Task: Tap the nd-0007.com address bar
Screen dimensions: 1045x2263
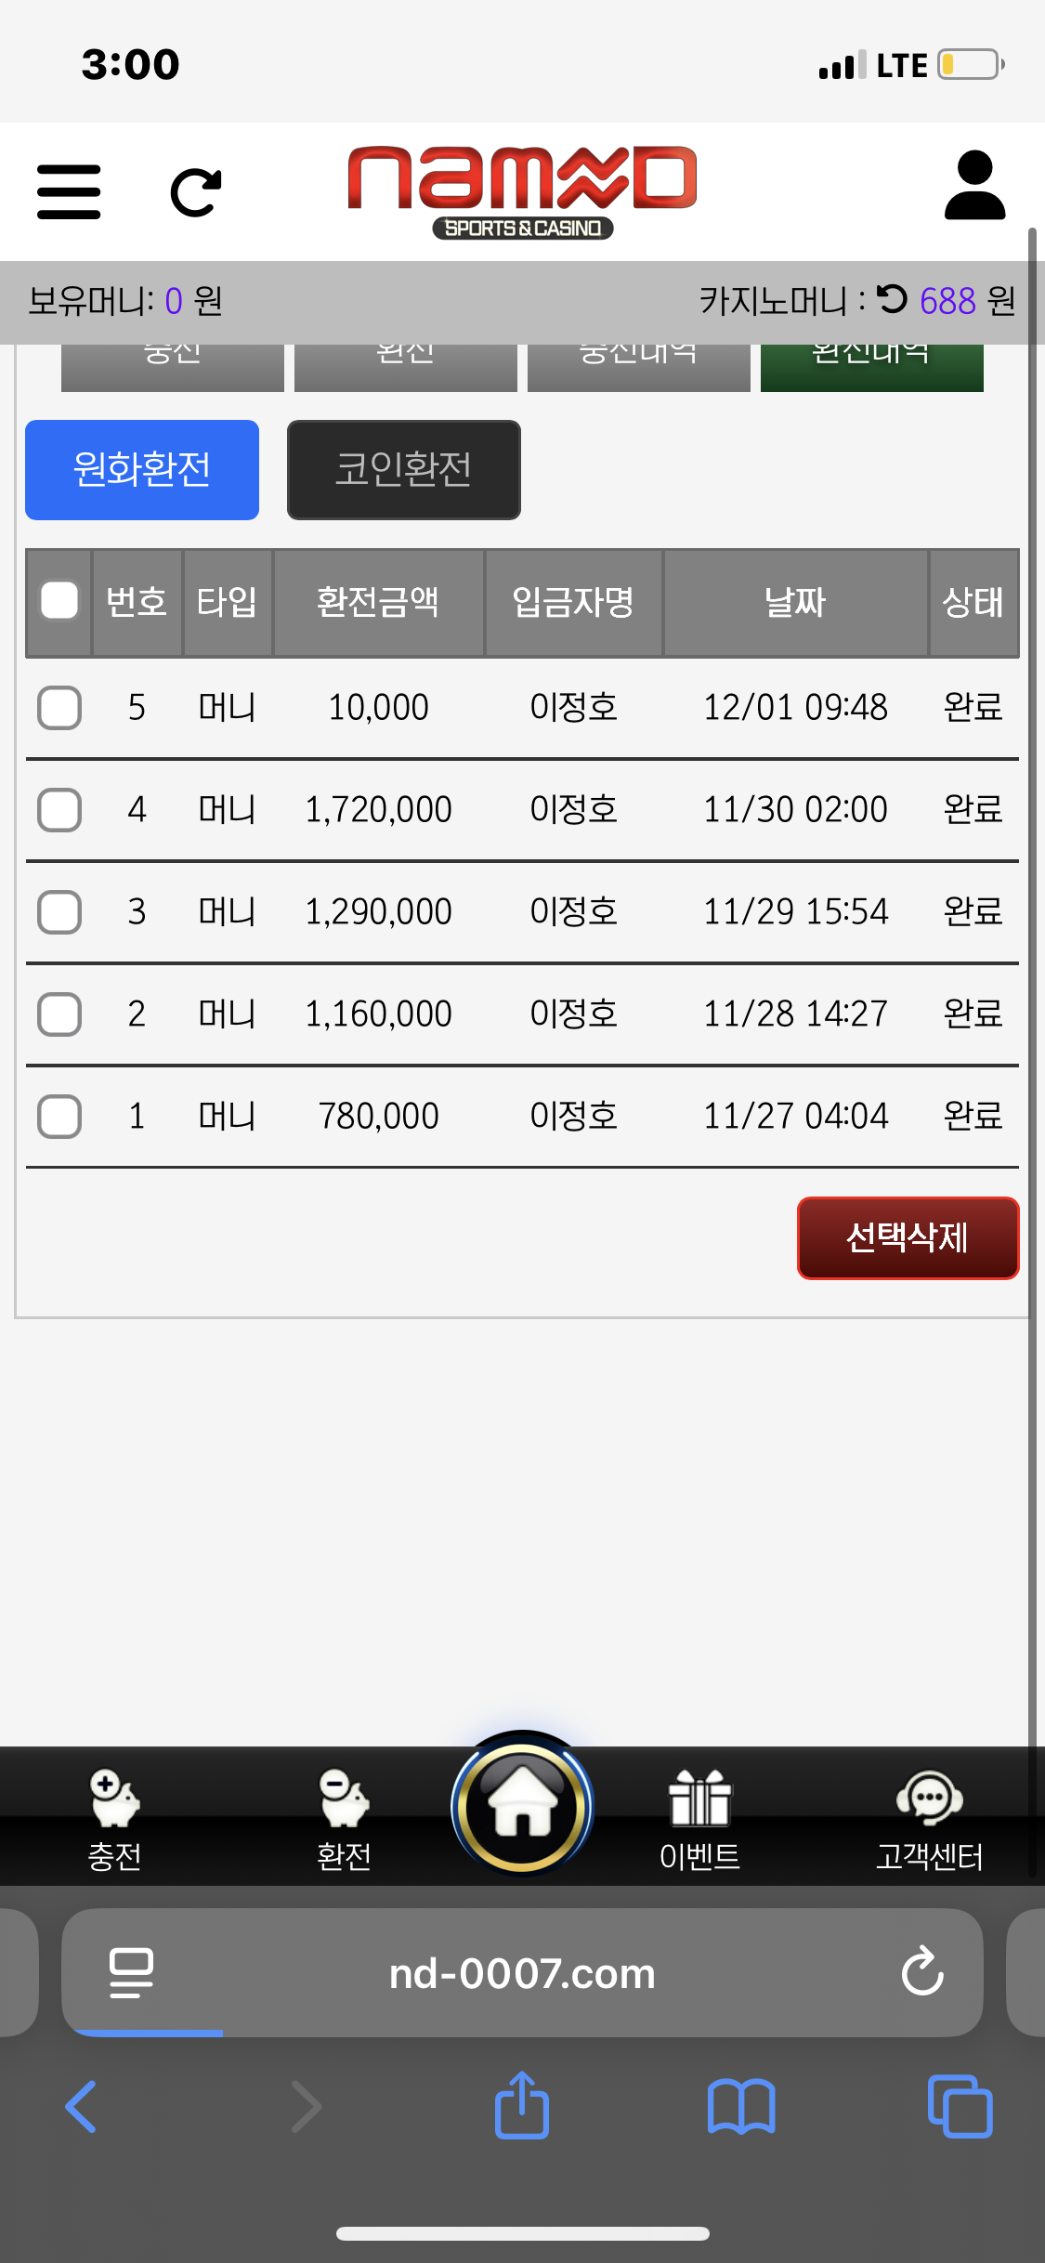Action: [522, 1973]
